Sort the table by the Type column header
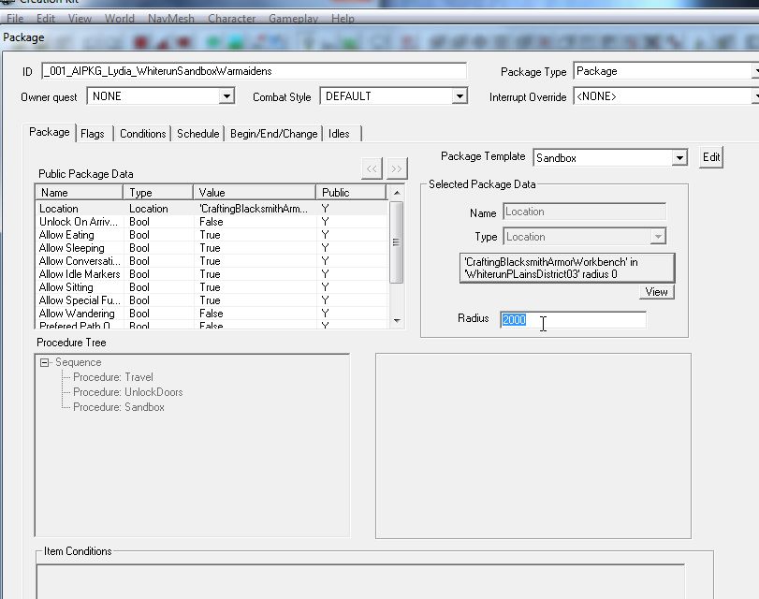The height and width of the screenshot is (599, 759). 158,193
